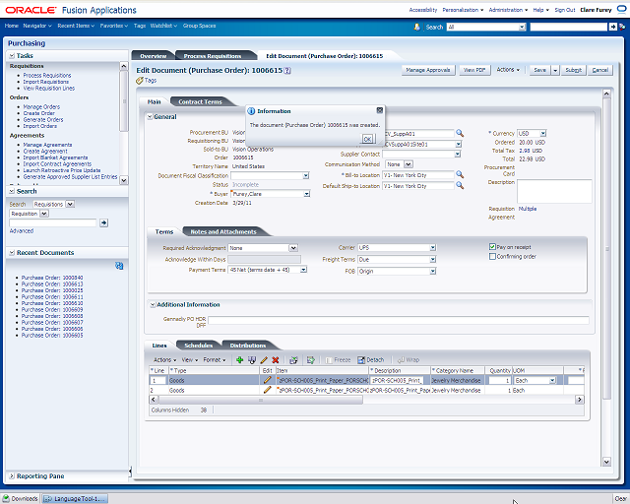Click the Detach button in Lines toolbar
This screenshot has width=630, height=504.
point(371,360)
